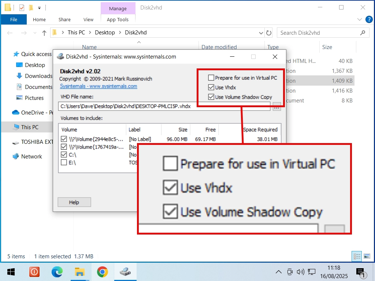Go back using Explorer's back arrow
Screen dimensions: 375x281
point(10,33)
